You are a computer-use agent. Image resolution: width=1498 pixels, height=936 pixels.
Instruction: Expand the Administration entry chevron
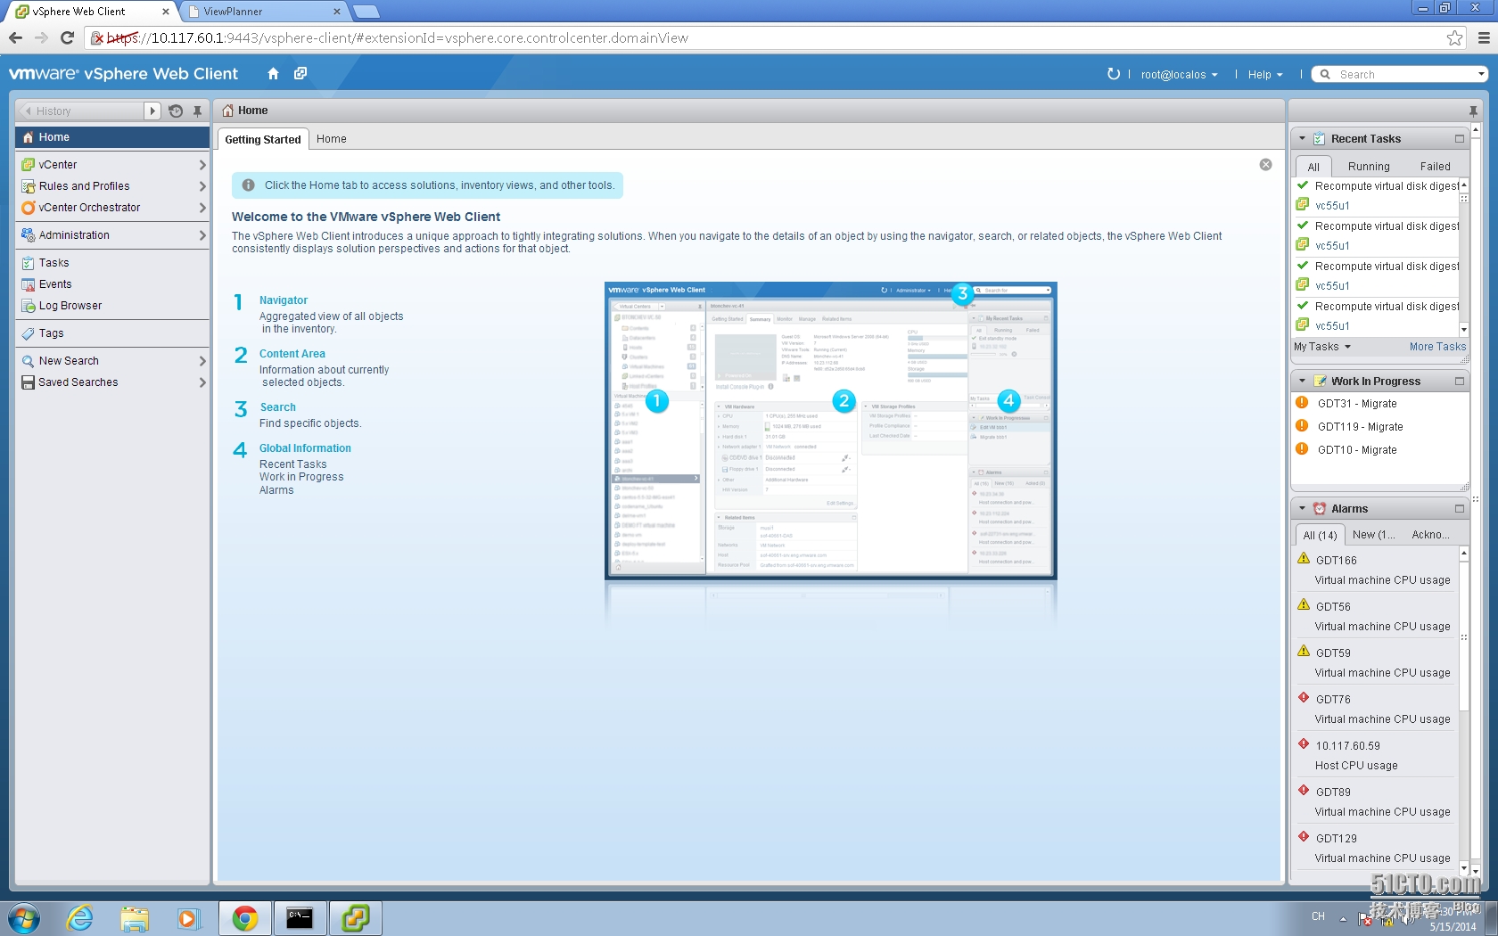(202, 235)
